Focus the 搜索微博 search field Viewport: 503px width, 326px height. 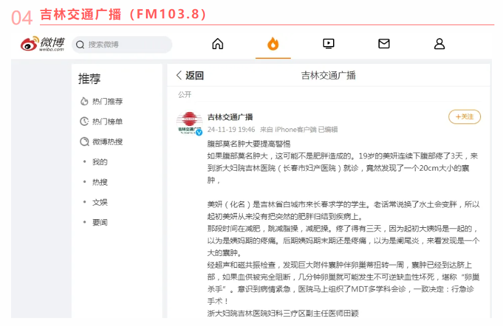pos(122,44)
